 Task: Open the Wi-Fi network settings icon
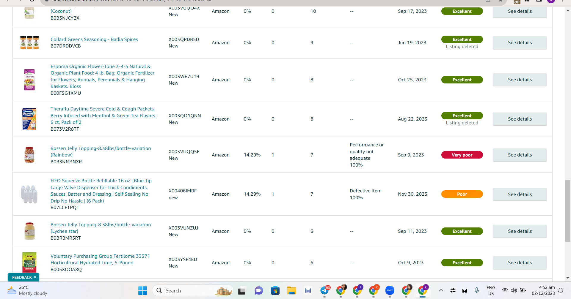pyautogui.click(x=505, y=290)
